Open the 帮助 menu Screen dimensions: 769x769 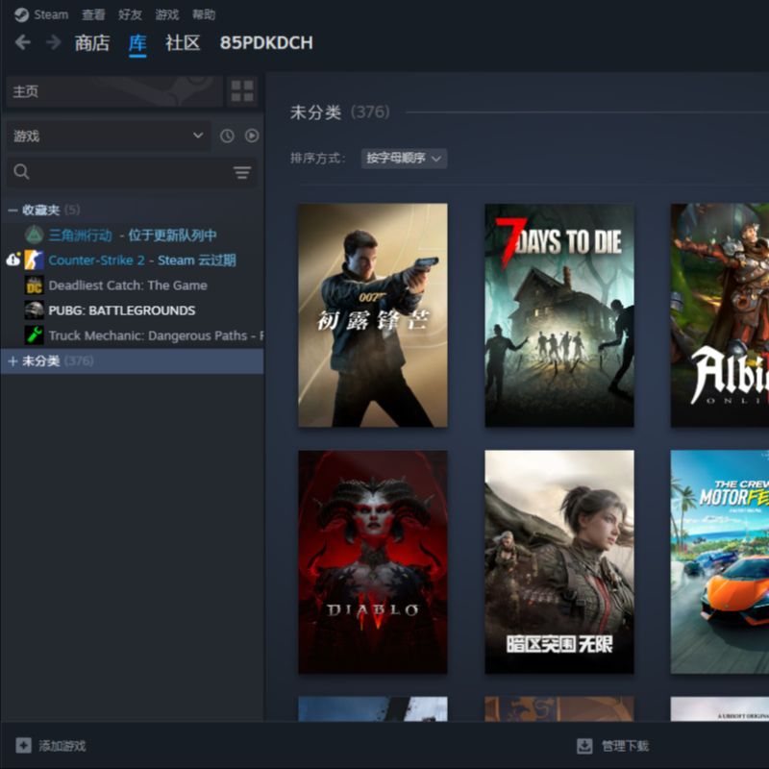click(204, 14)
